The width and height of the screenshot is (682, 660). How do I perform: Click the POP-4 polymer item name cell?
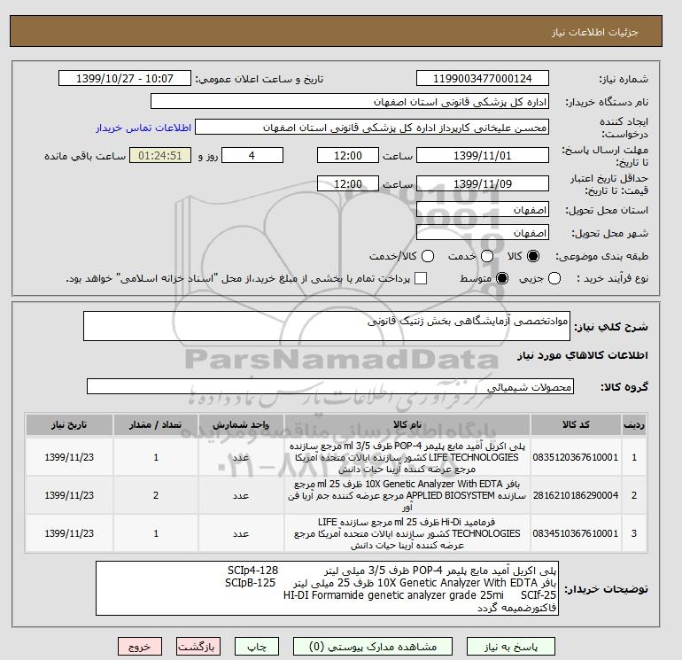coord(407,457)
